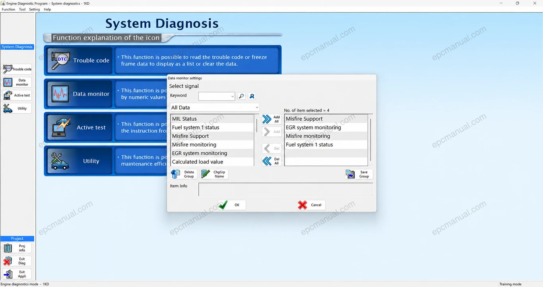Click the Del All double-arrow button
This screenshot has height=287, width=543.
click(x=272, y=161)
